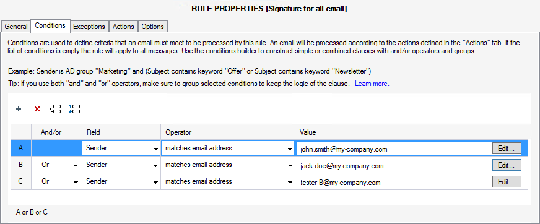Expand the Operator dropdown in row A
This screenshot has height=224, width=540.
[228, 149]
